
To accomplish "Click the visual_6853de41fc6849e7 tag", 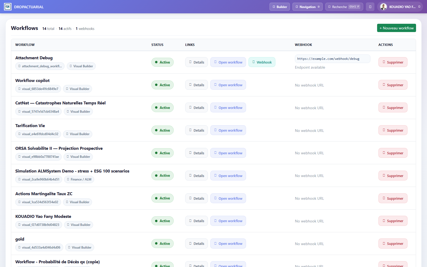I will point(38,89).
